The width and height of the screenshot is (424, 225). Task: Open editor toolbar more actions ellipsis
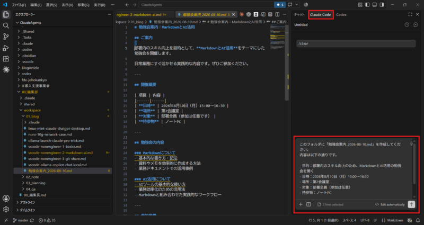285,14
